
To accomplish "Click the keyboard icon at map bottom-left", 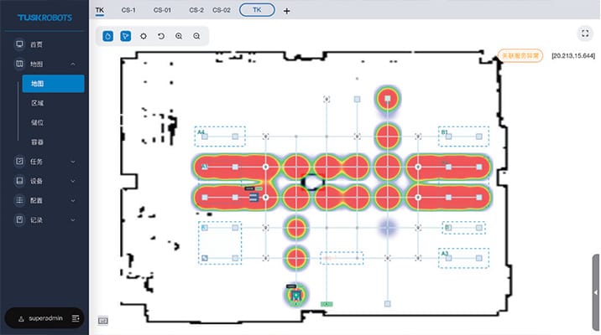I will (102, 319).
